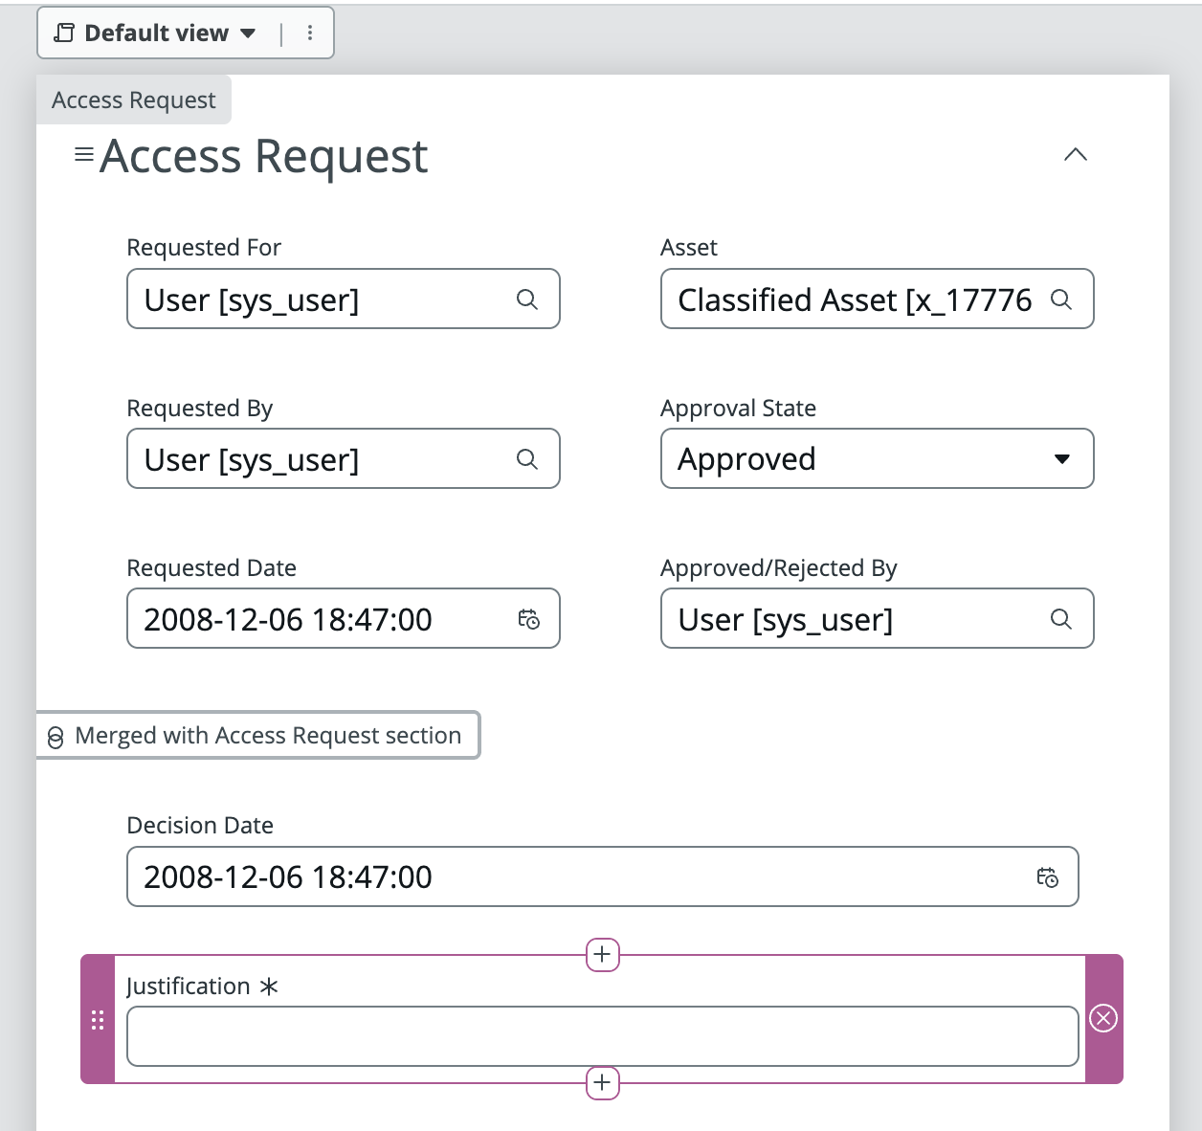Screen dimensions: 1202x1131
Task: Open the Requested For user lookup
Action: pyautogui.click(x=527, y=299)
